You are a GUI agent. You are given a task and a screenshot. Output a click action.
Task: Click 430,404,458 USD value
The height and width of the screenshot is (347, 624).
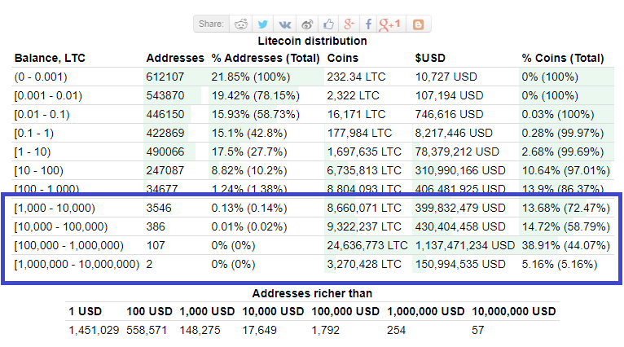[460, 226]
